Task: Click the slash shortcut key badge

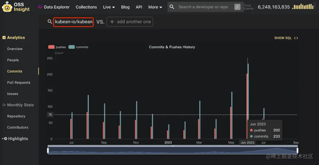Action: [x=237, y=7]
